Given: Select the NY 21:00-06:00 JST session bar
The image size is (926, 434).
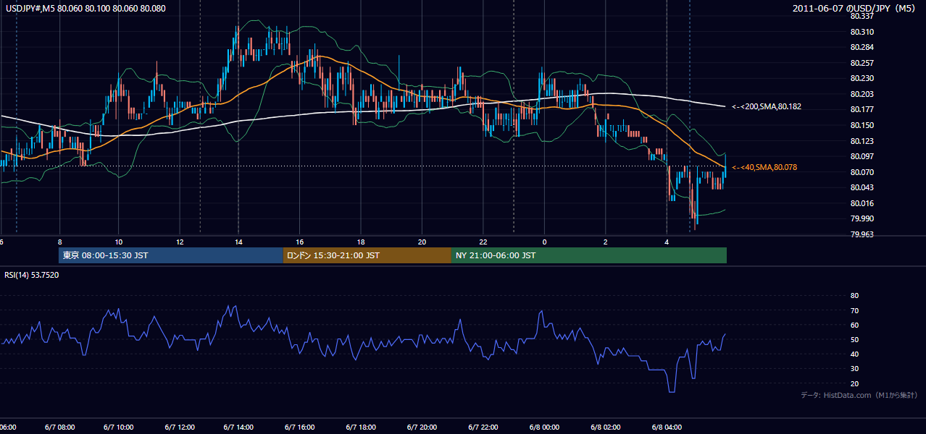Looking at the screenshot, I should 589,255.
